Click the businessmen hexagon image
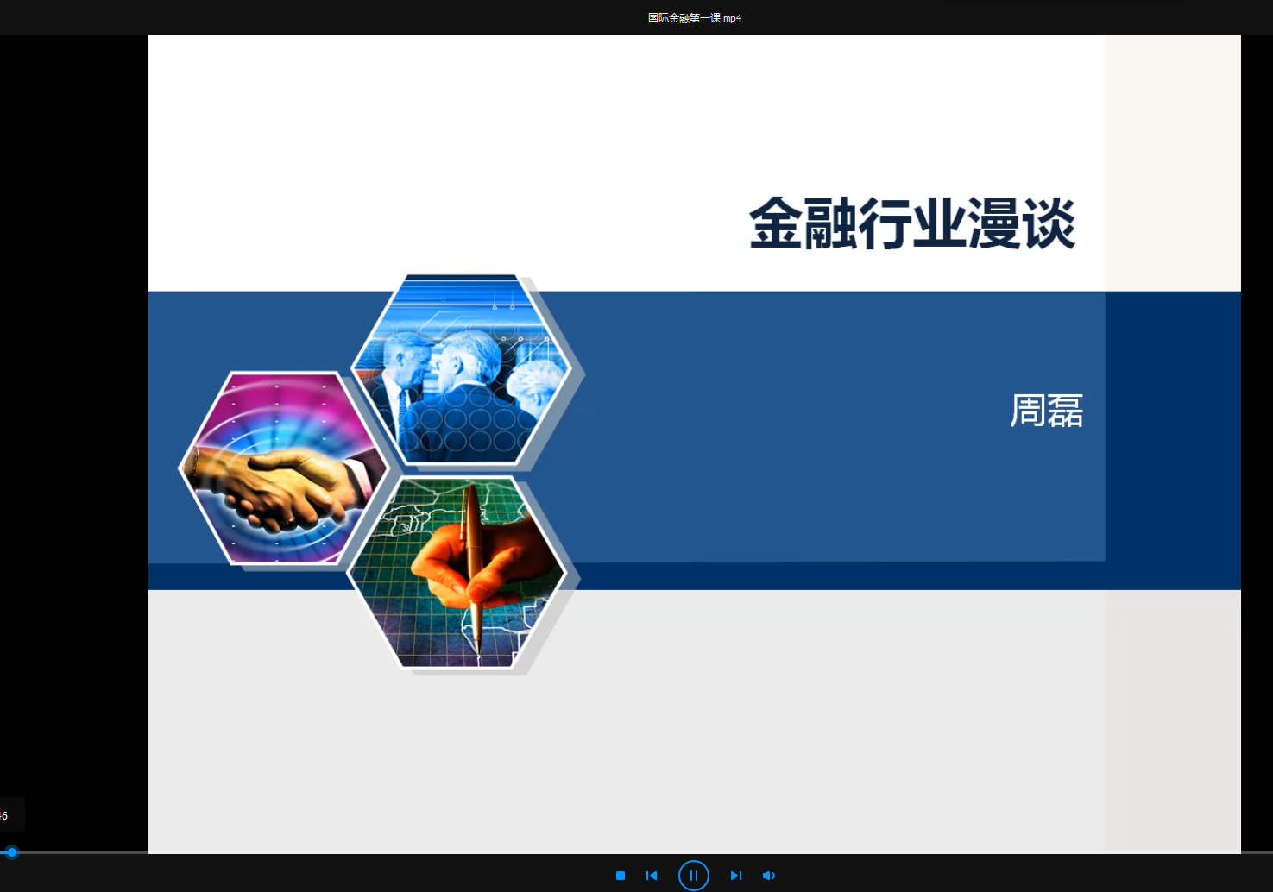The height and width of the screenshot is (892, 1273). (x=462, y=369)
